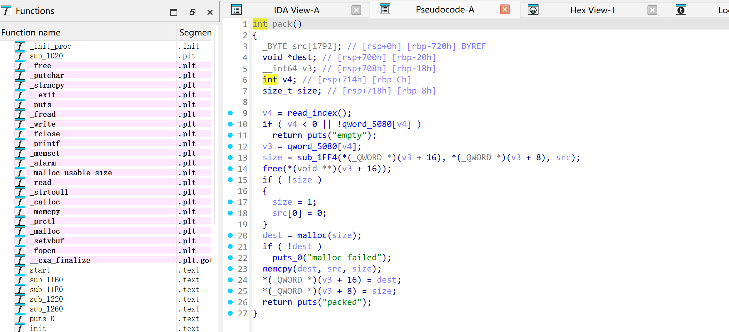Click the IDA View-A tab icon
The width and height of the screenshot is (729, 332).
pyautogui.click(x=236, y=10)
